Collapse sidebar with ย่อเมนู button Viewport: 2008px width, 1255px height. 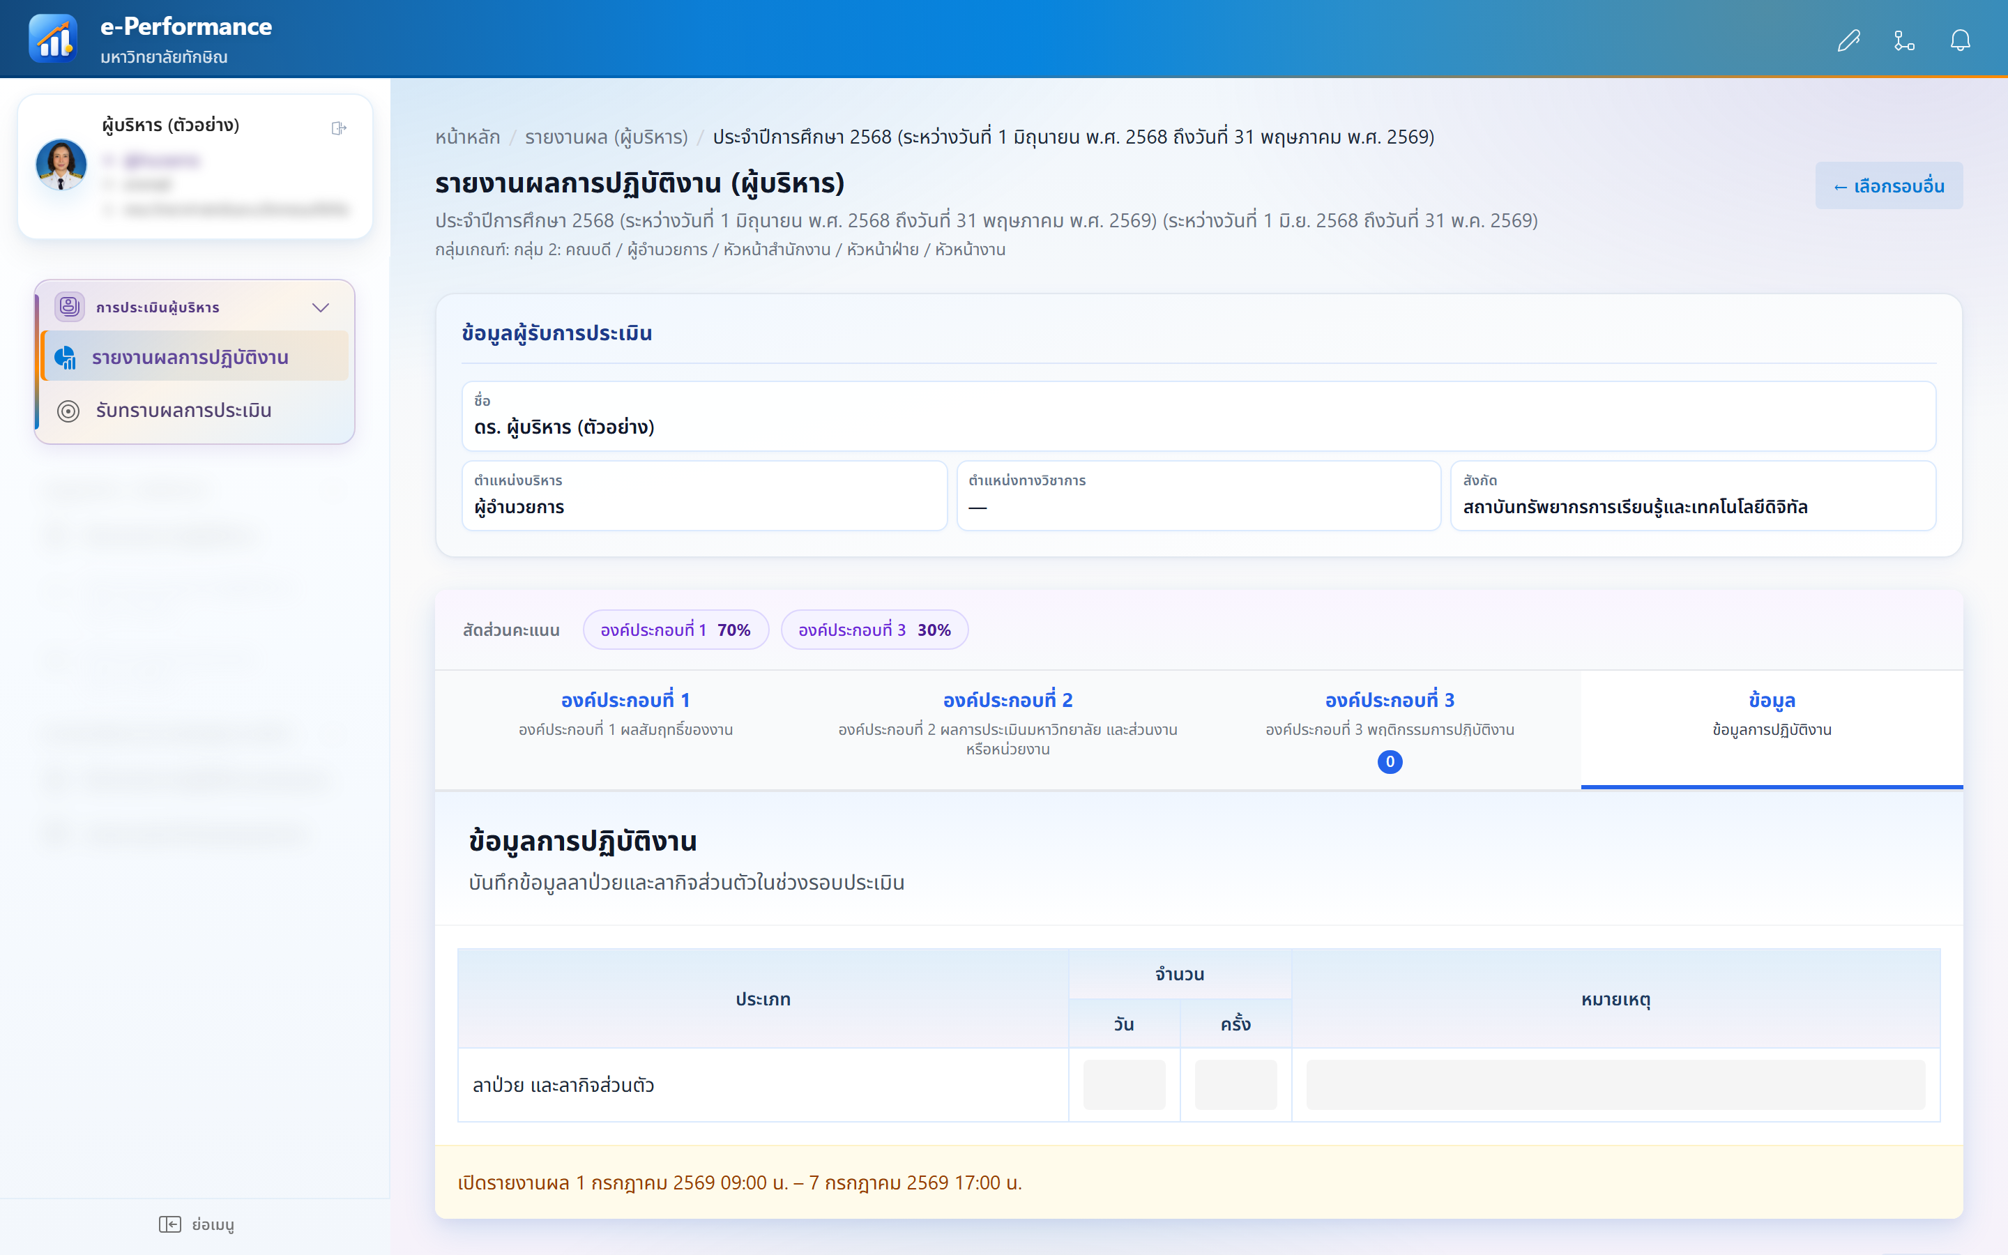(196, 1224)
